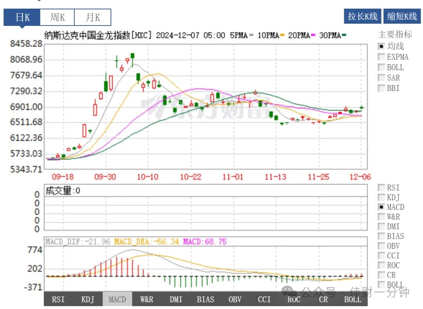Click the chart title 纳斯达克中国金龙指数[HXC]
This screenshot has height=309, width=423.
98,35
